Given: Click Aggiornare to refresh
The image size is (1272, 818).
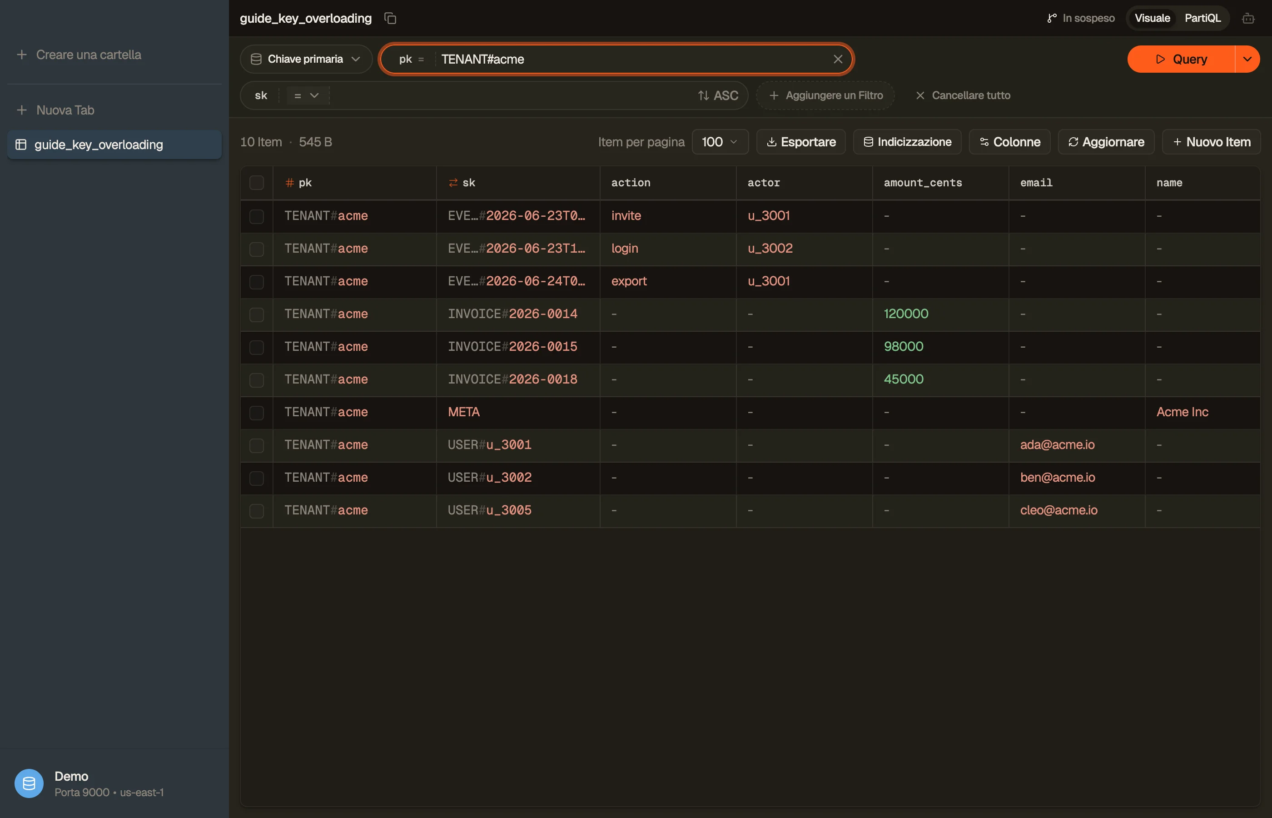Looking at the screenshot, I should click(1106, 142).
